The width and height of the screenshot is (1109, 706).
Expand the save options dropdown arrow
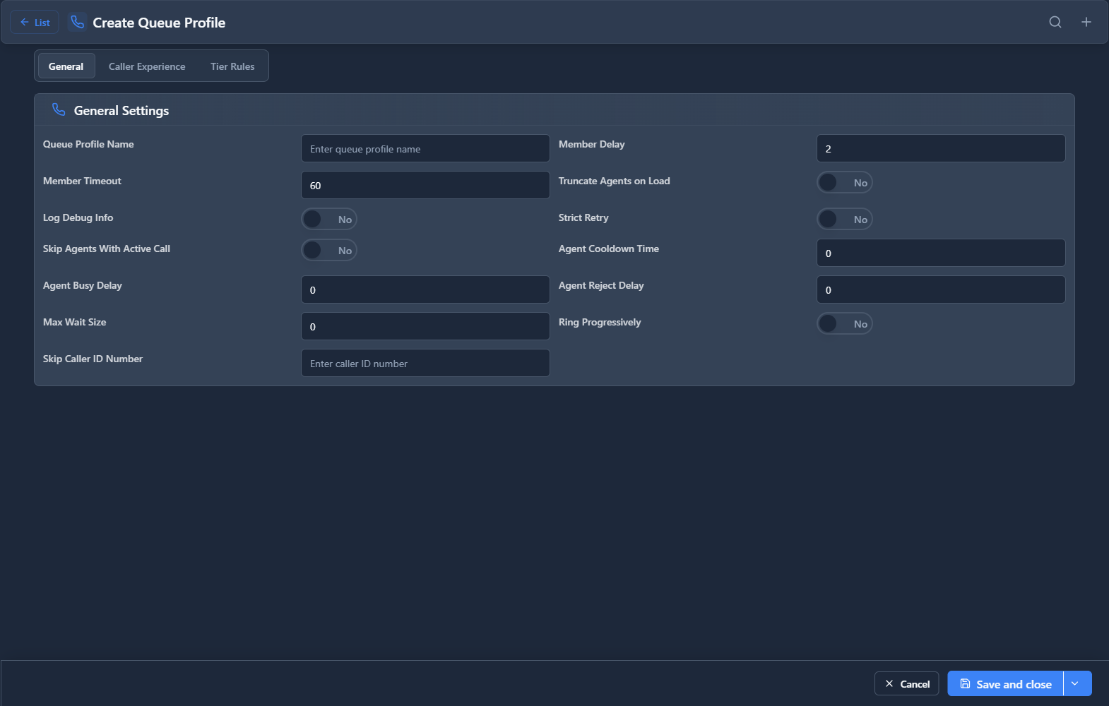coord(1077,683)
